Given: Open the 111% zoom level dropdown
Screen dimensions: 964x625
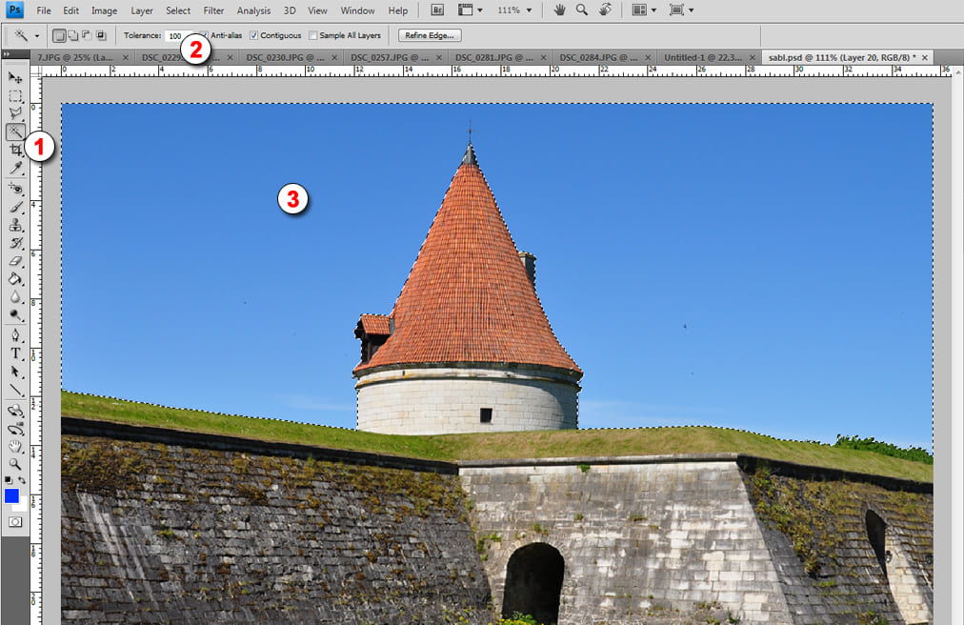Looking at the screenshot, I should click(x=514, y=10).
